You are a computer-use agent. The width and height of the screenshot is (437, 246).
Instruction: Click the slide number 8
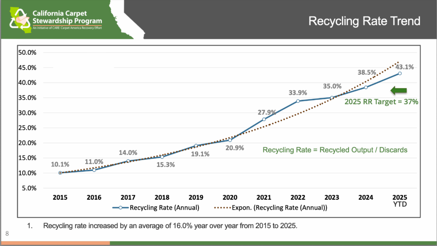tap(7, 233)
